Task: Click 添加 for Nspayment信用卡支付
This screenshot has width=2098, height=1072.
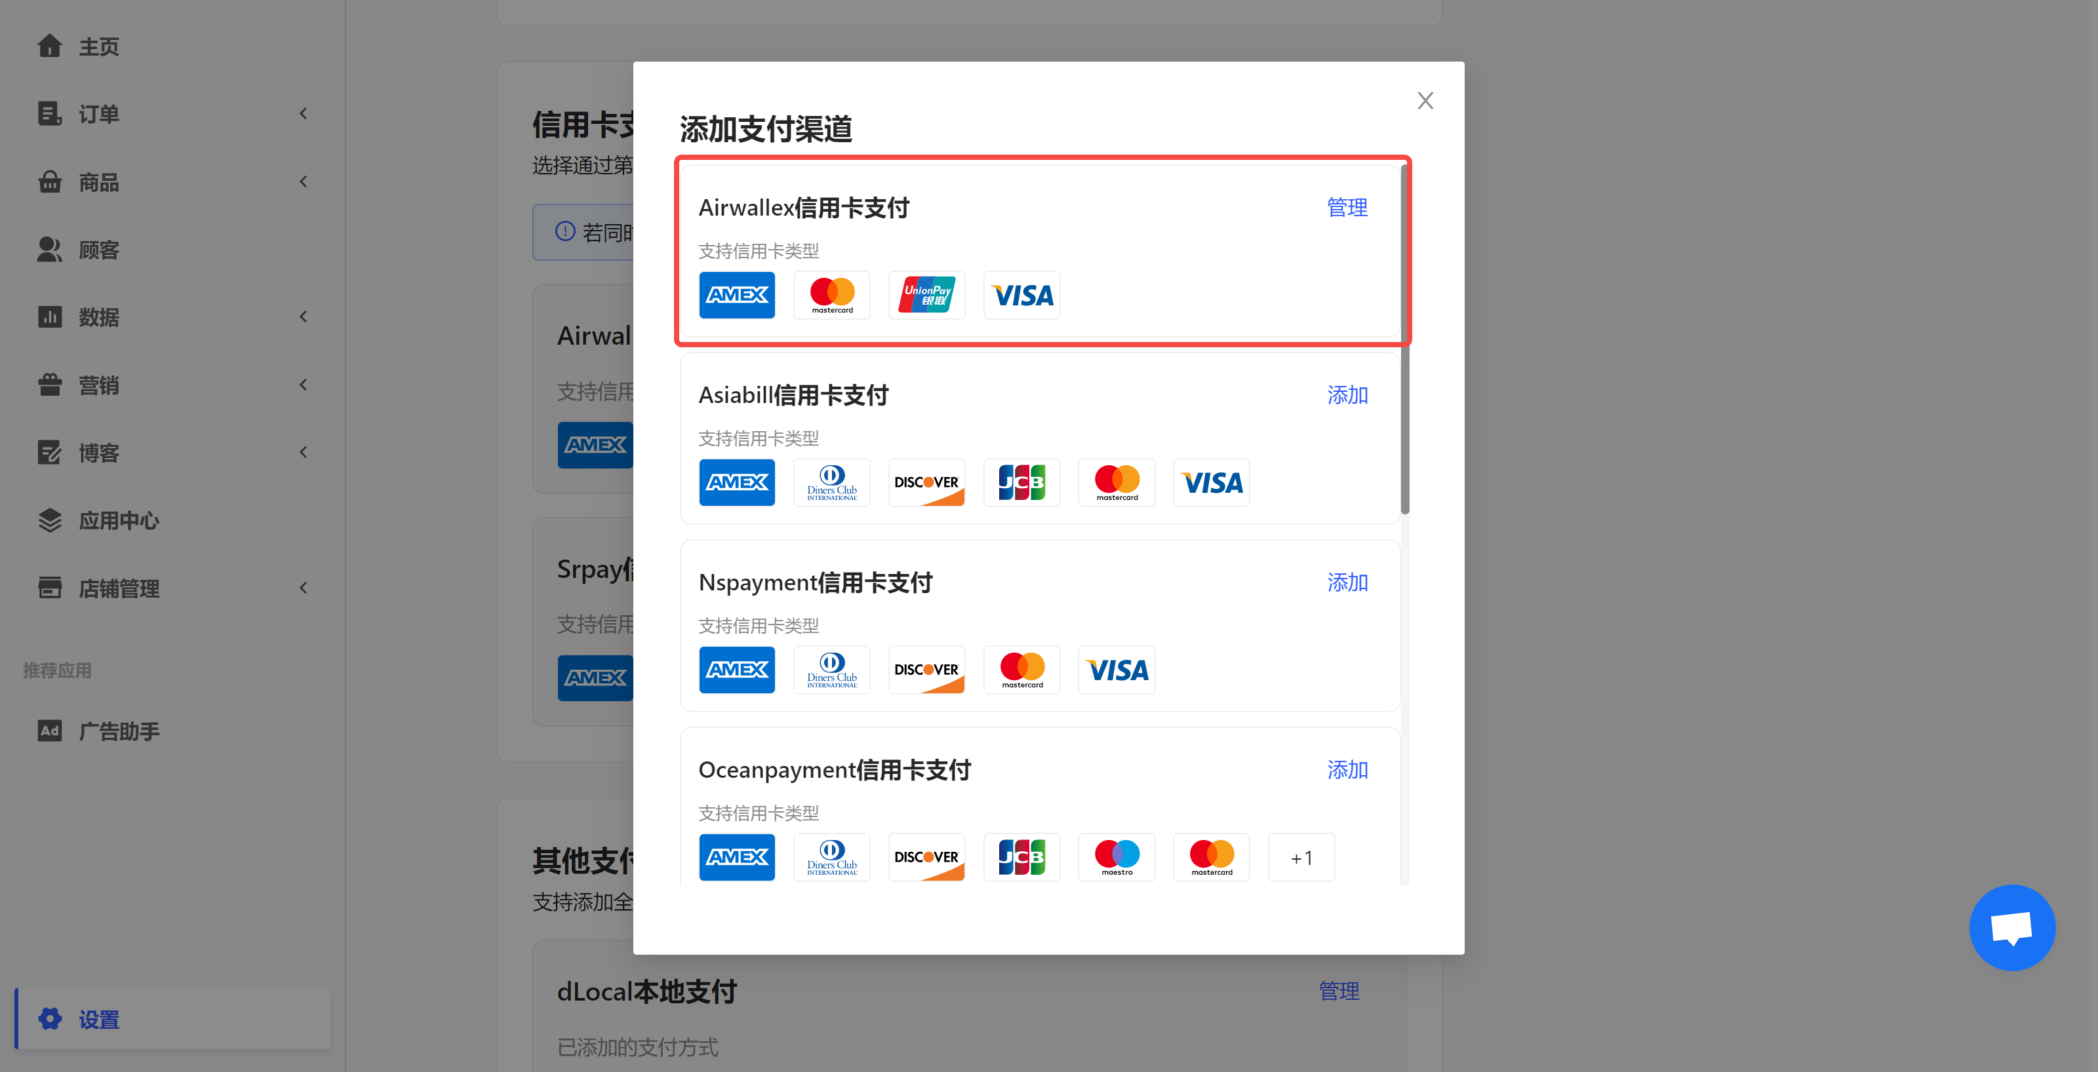Action: (x=1347, y=582)
